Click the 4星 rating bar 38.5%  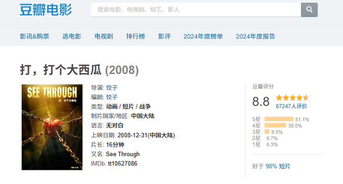point(275,125)
